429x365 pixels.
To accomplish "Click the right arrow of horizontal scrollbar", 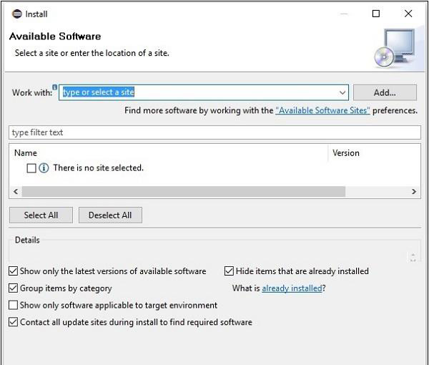I will pyautogui.click(x=414, y=191).
